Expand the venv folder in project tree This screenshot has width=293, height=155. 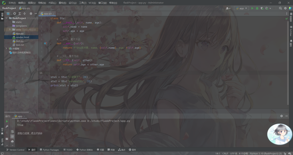(x=10, y=29)
